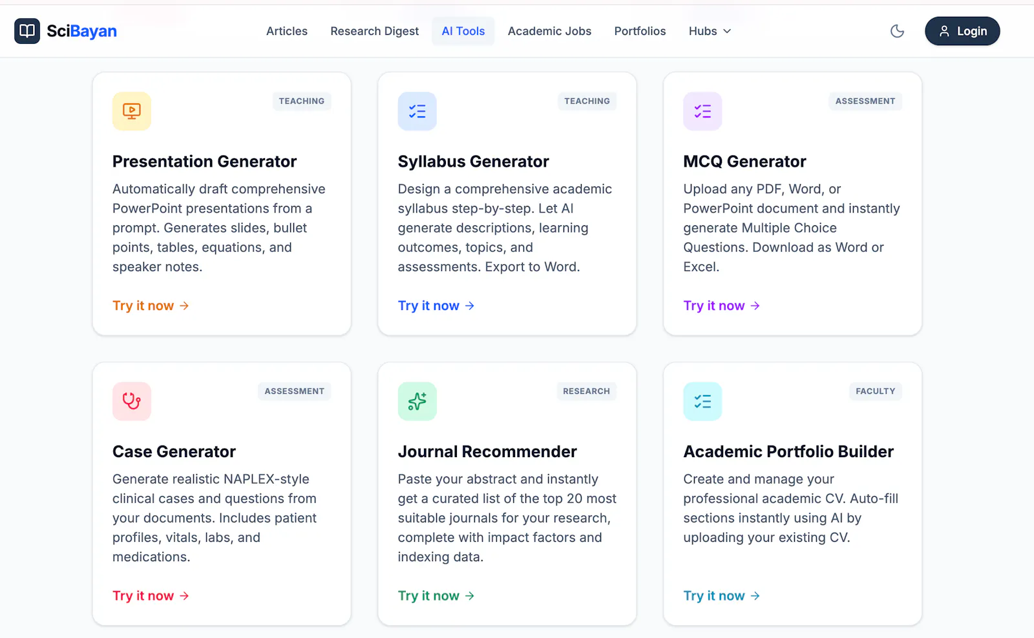
Task: Click the SciBayan book logo icon
Action: pyautogui.click(x=27, y=31)
